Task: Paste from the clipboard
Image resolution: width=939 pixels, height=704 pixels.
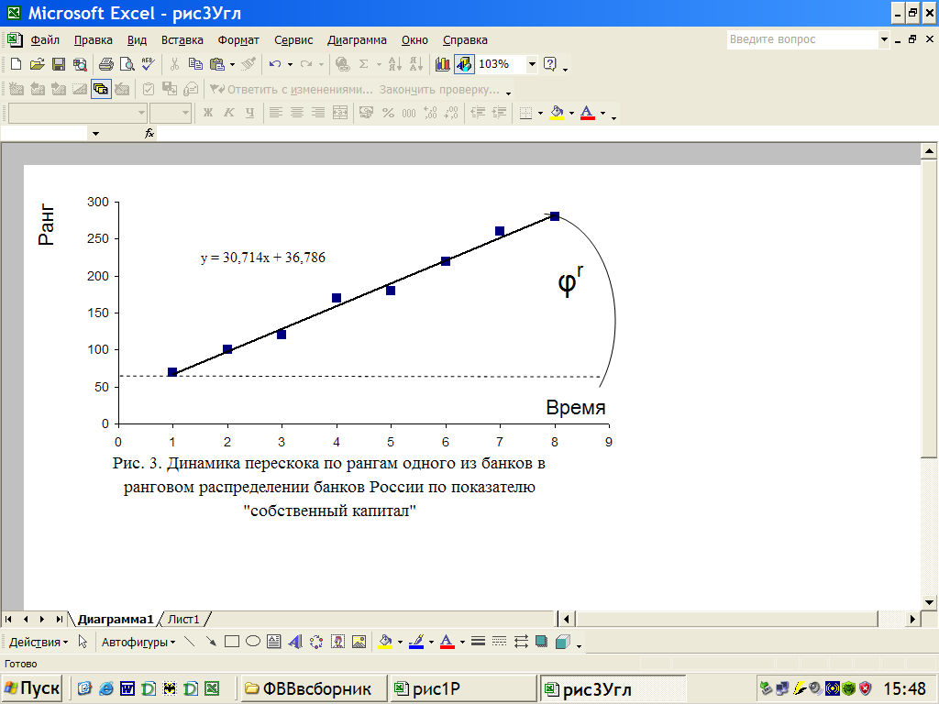Action: 216,64
